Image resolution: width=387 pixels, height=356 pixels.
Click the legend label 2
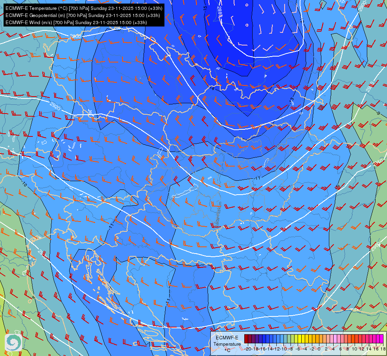326,349
